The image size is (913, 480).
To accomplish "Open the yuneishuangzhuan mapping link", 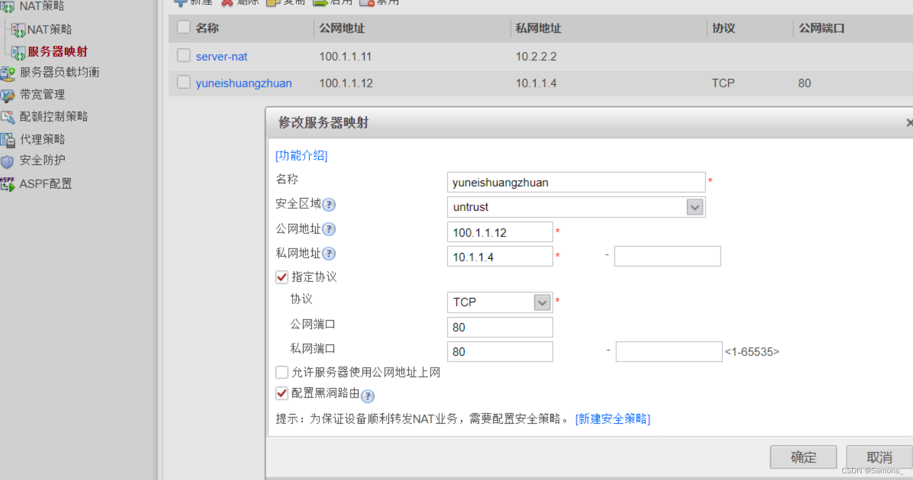I will 244,83.
